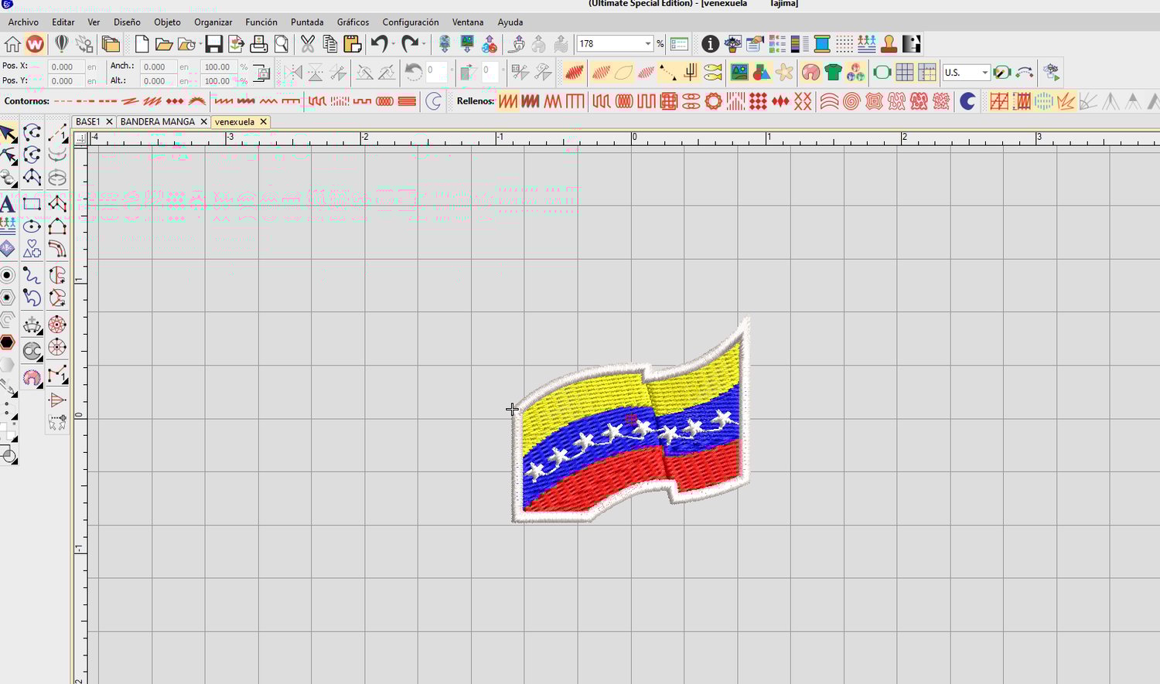Click the Pos. X input field
Image resolution: width=1160 pixels, height=684 pixels.
66,67
